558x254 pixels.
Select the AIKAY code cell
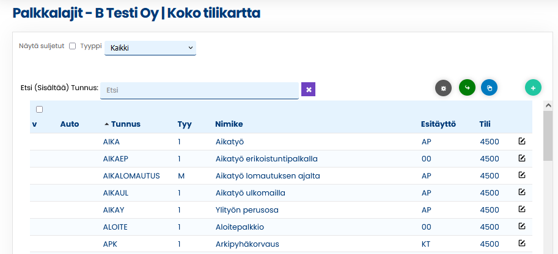click(114, 210)
